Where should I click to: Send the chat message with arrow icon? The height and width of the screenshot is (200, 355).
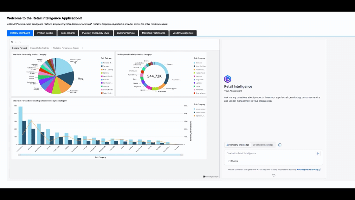pyautogui.click(x=318, y=154)
